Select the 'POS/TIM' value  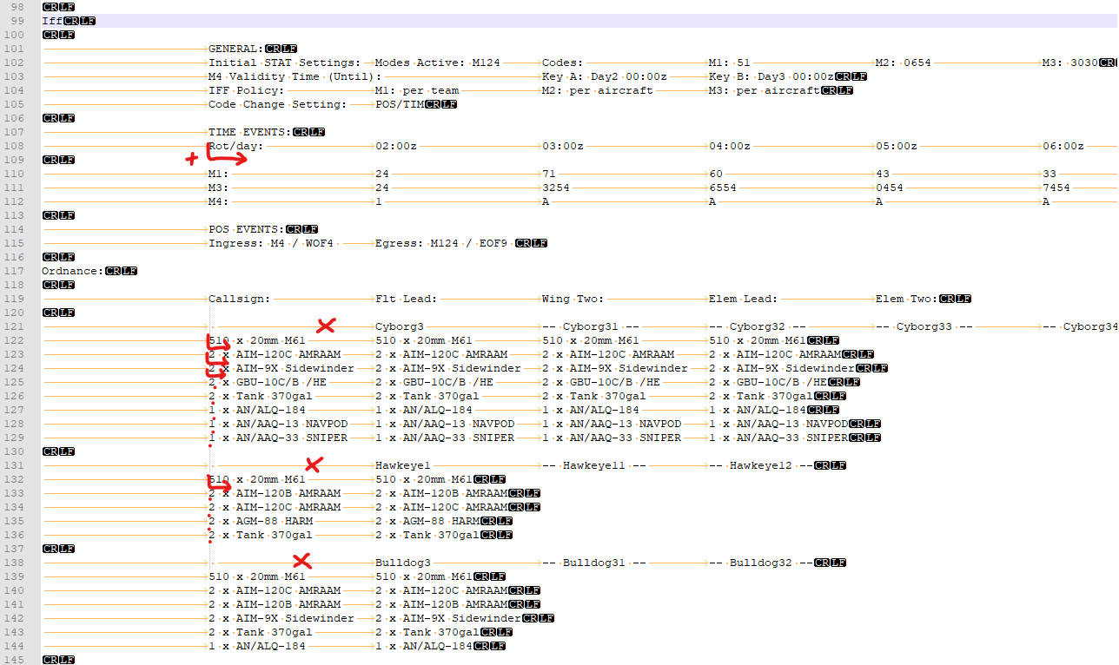pyautogui.click(x=400, y=104)
